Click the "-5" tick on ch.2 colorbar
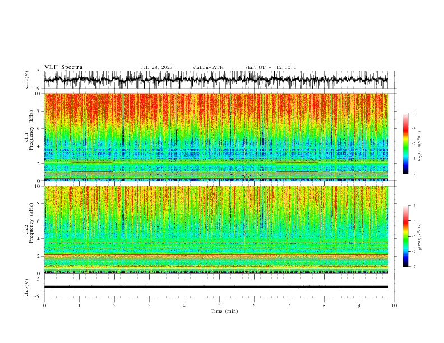Image resolution: width=444 pixels, height=343 pixels. (413, 236)
